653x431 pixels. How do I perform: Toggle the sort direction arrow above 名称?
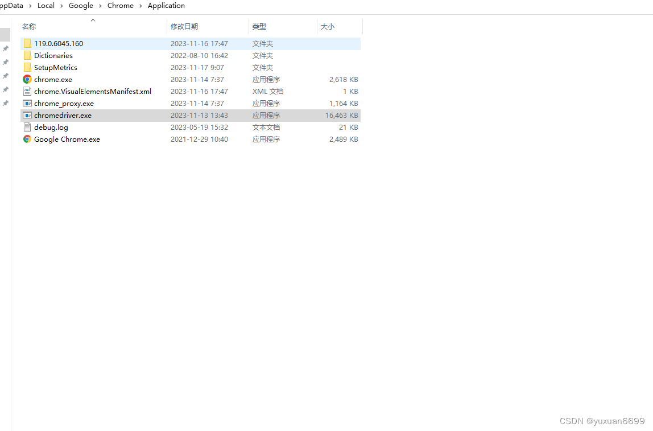(93, 20)
